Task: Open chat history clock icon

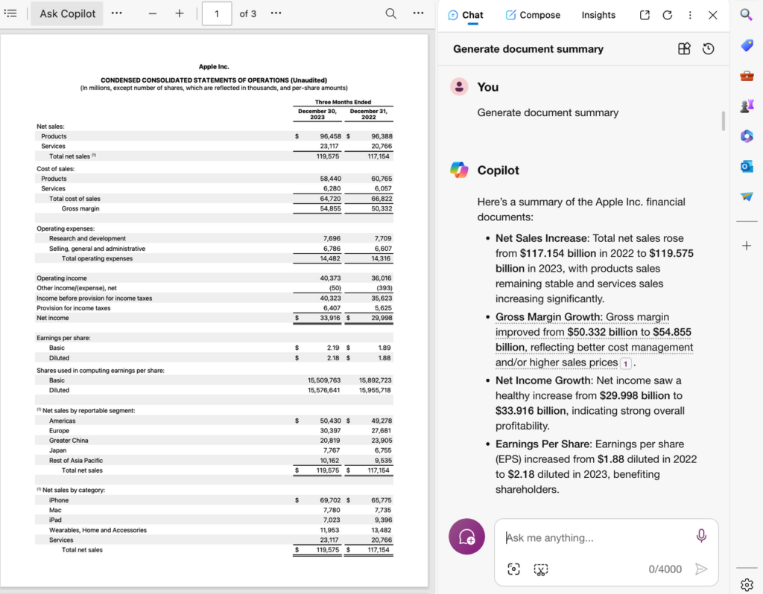Action: pyautogui.click(x=709, y=48)
